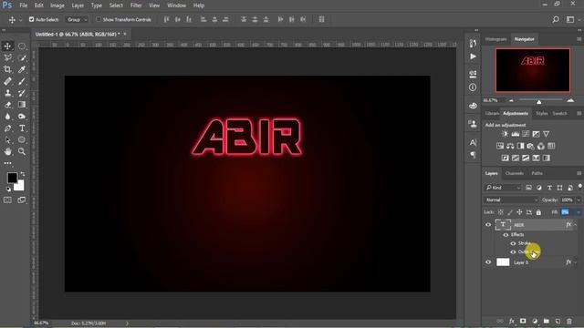Switch to the Paths tab
Viewport: 584px width, 328px height.
[x=537, y=173]
